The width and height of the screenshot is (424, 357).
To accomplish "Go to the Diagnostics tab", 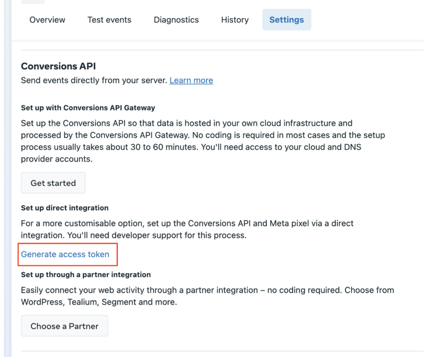I will 176,20.
